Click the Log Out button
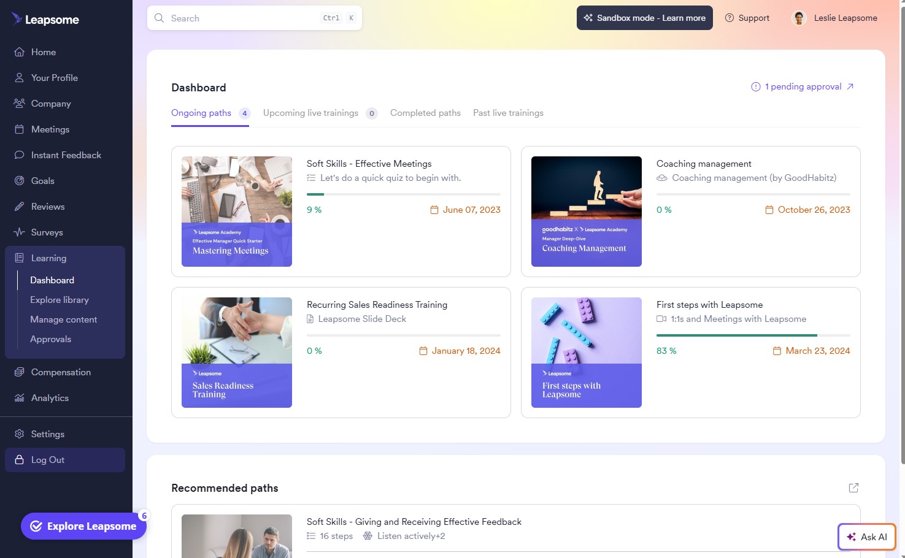 (65, 460)
